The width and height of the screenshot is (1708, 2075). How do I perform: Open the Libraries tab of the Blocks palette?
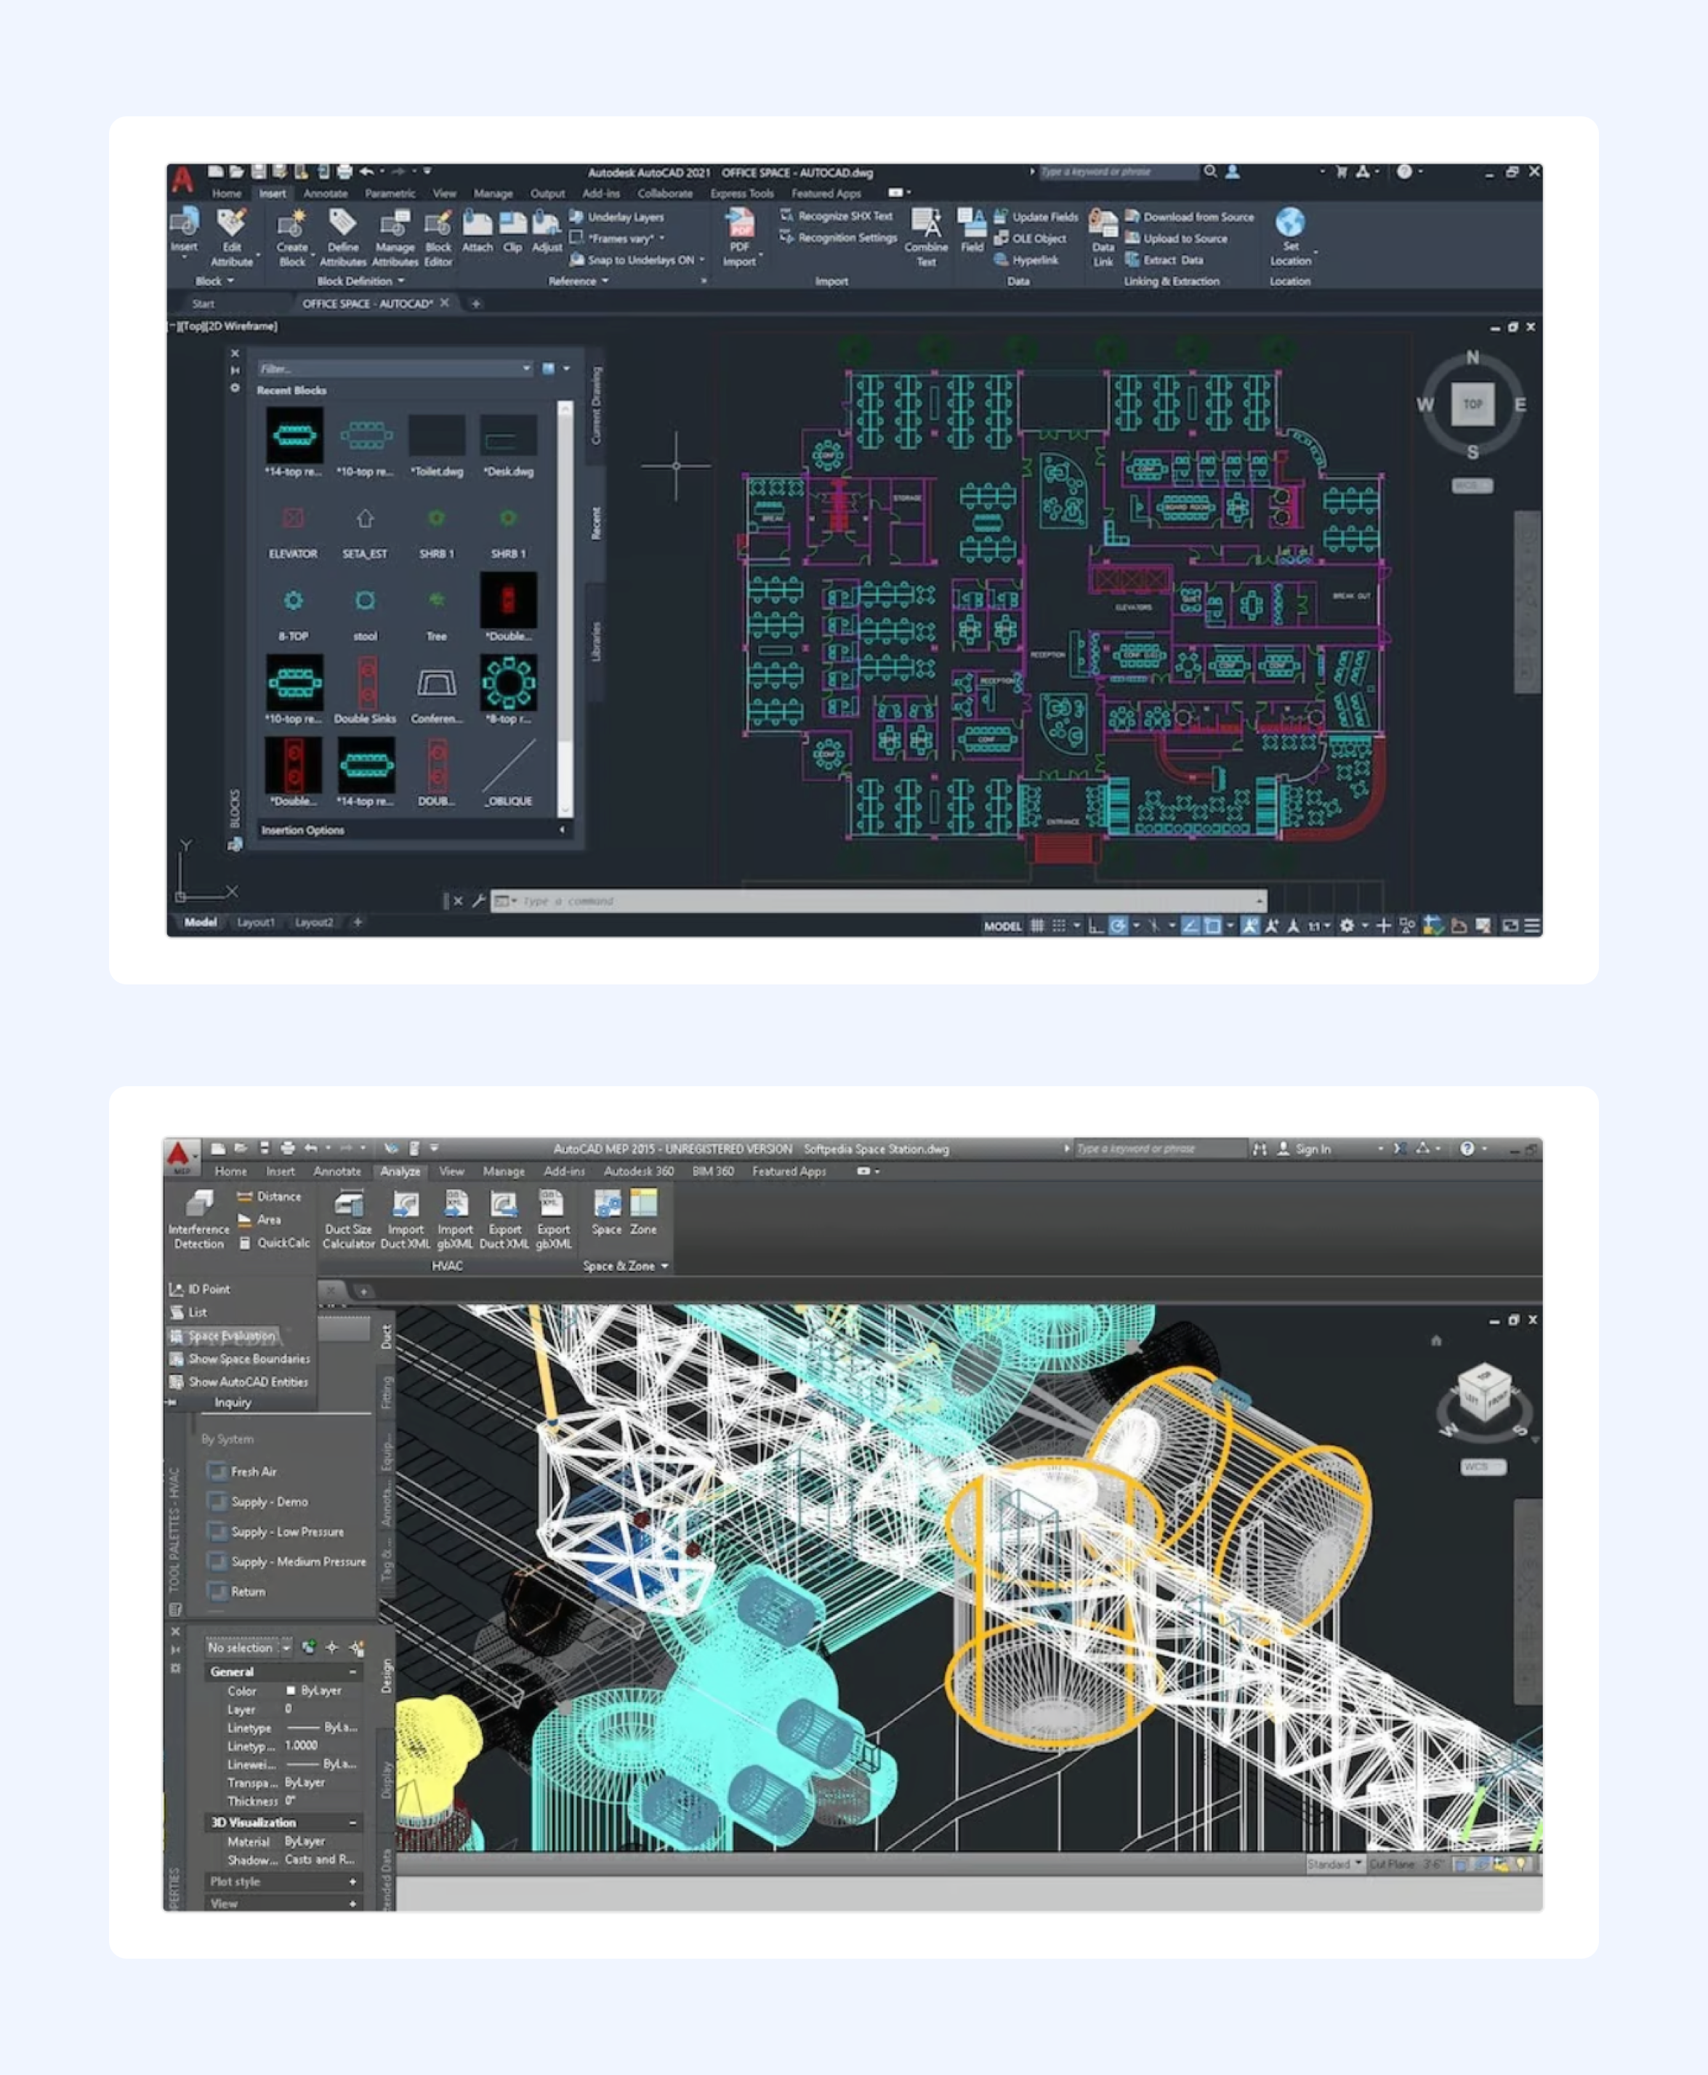coord(595,641)
